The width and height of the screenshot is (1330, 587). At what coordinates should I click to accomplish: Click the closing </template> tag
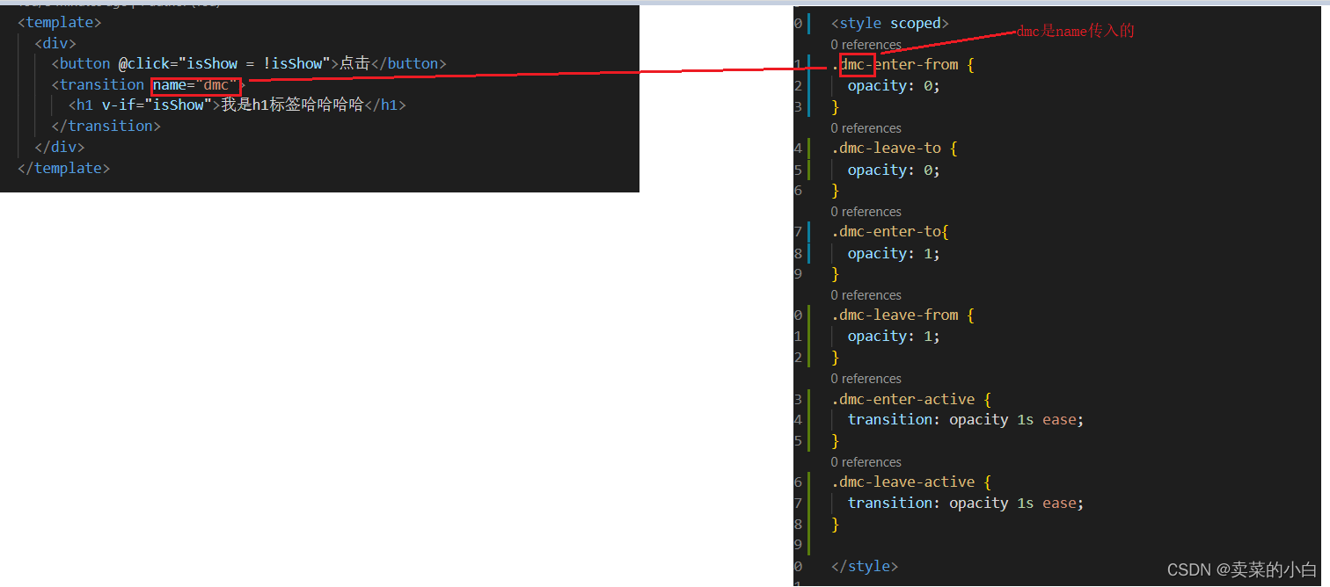point(64,168)
